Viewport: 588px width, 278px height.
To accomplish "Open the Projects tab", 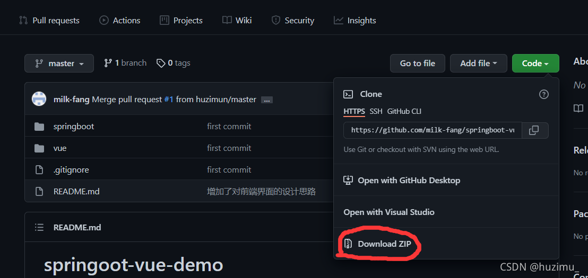I will click(x=181, y=20).
